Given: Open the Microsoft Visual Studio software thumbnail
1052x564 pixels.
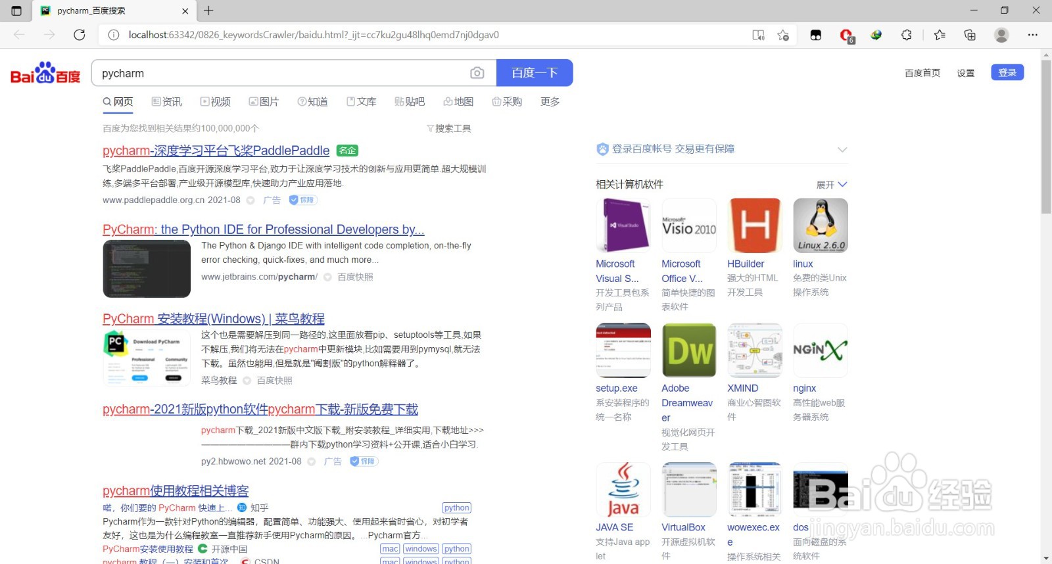Looking at the screenshot, I should click(623, 225).
